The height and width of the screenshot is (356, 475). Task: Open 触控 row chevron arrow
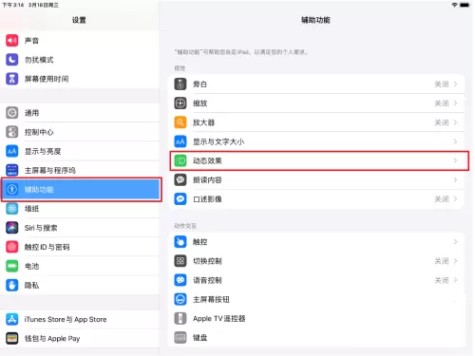pyautogui.click(x=455, y=242)
